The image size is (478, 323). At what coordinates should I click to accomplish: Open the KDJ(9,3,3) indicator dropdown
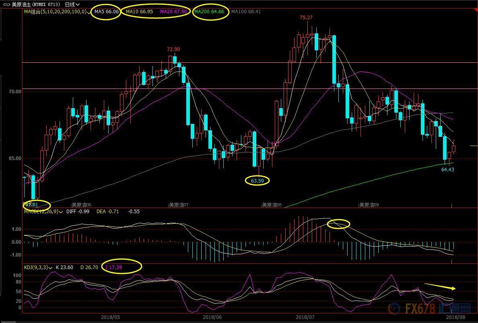[51, 267]
